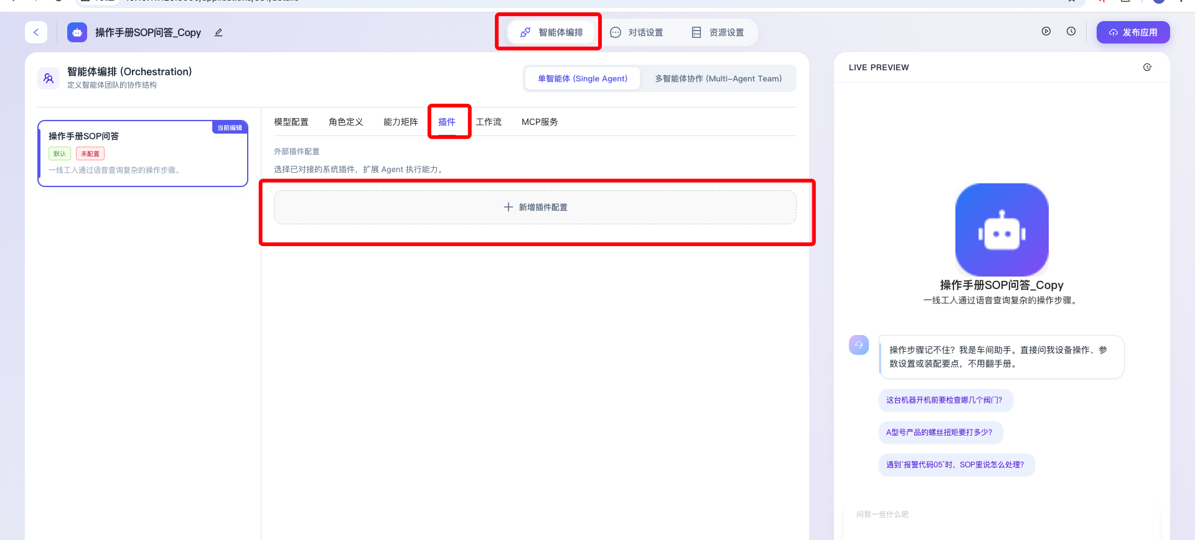Click suggested question about 报警代码05

(955, 465)
